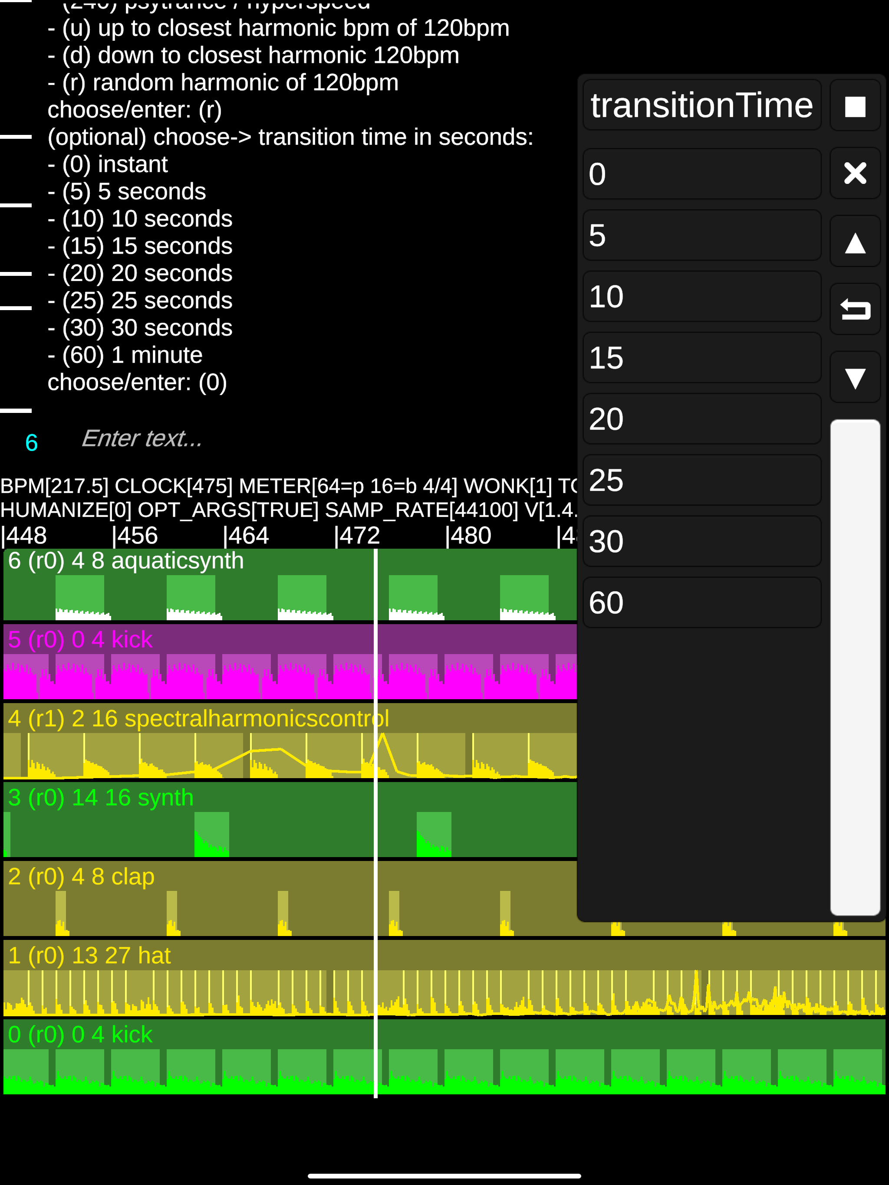889x1185 pixels.
Task: Click the 'choose/enter: (0)' prompt line
Action: pos(137,383)
